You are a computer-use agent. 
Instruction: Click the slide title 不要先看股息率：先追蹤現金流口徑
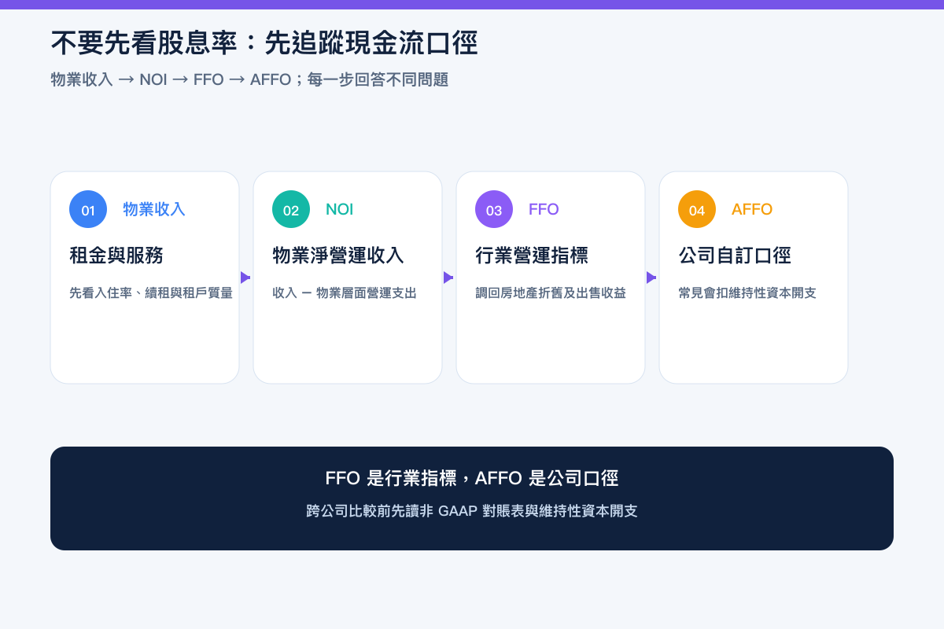264,42
